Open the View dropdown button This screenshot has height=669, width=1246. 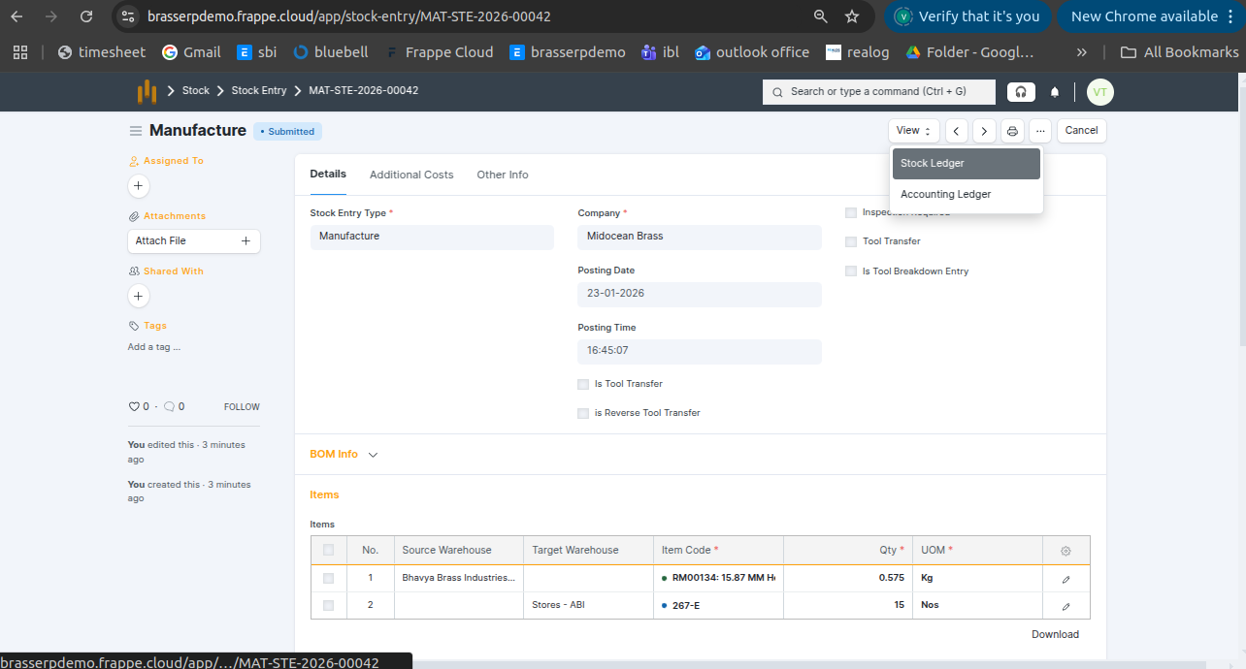pyautogui.click(x=913, y=131)
